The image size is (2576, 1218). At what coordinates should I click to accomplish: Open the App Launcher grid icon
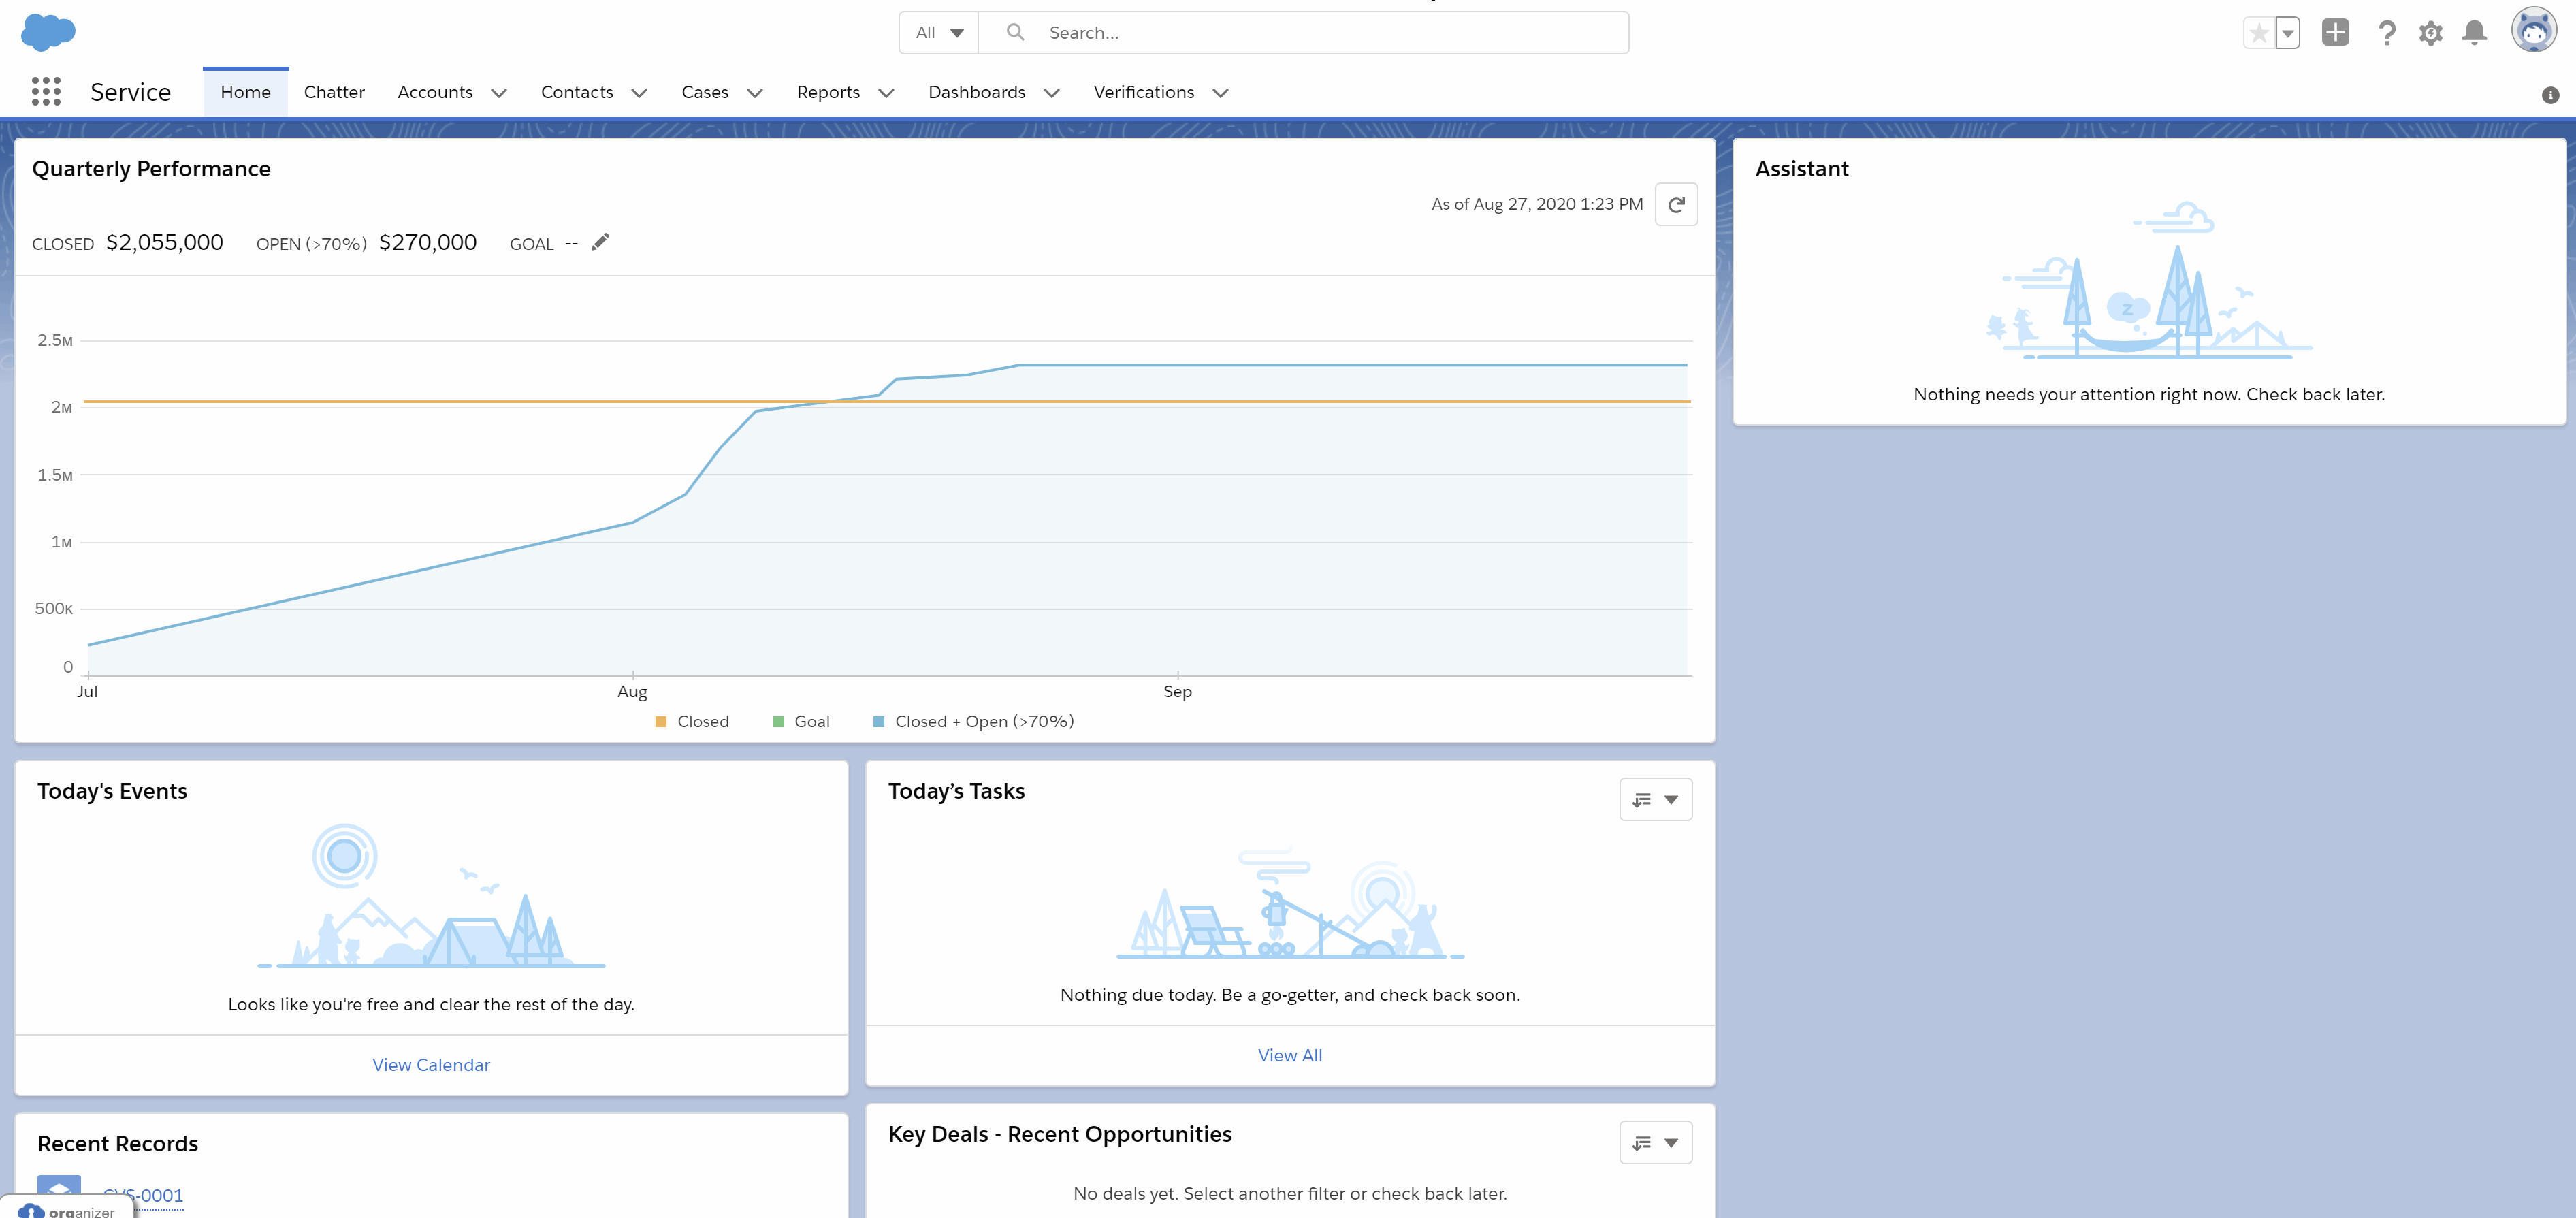[x=46, y=92]
